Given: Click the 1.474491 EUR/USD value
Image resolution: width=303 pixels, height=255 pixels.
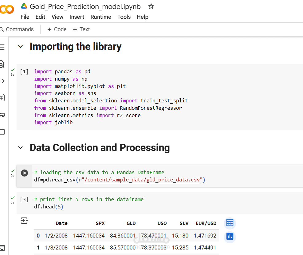Looking at the screenshot, I should click(x=205, y=247).
